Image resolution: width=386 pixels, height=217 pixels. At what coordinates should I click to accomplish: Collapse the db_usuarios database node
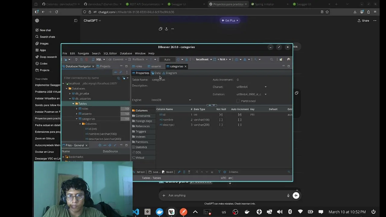coord(70,99)
